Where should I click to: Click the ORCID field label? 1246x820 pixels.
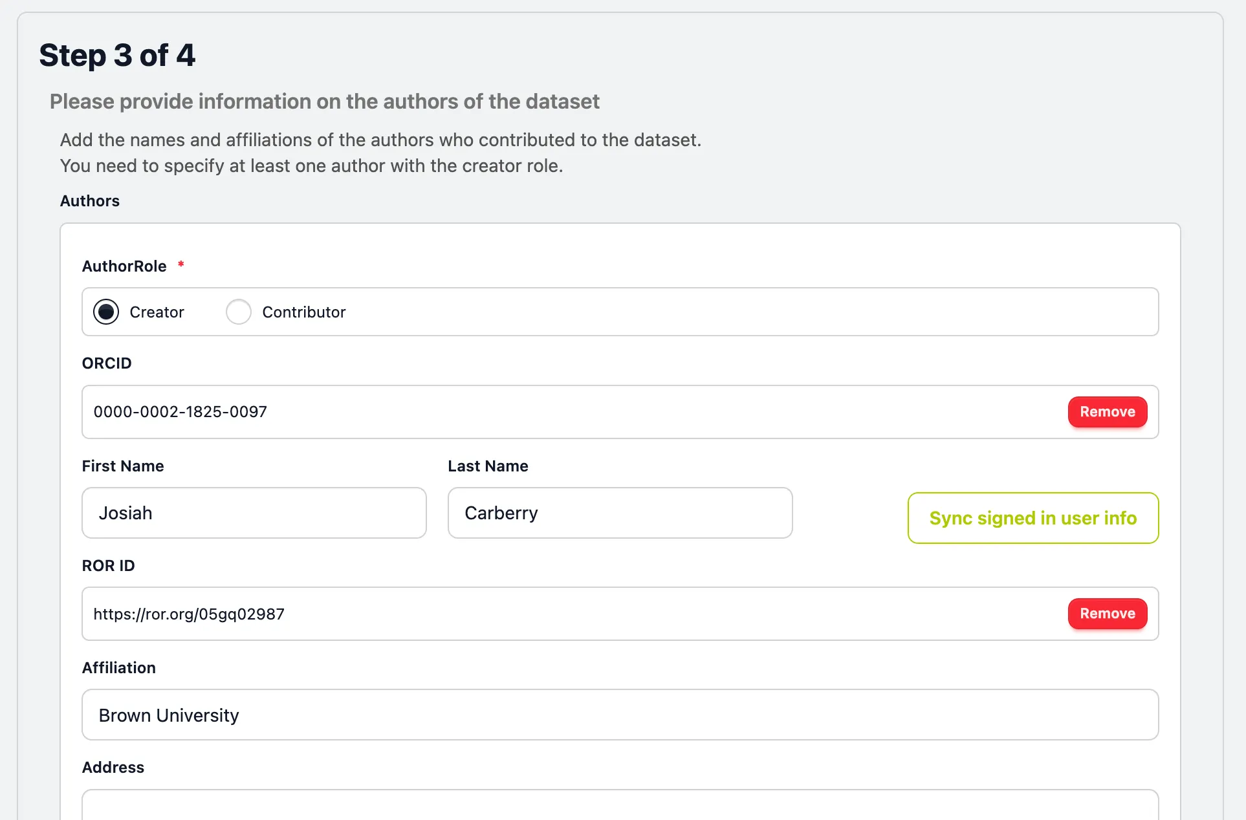click(x=107, y=363)
